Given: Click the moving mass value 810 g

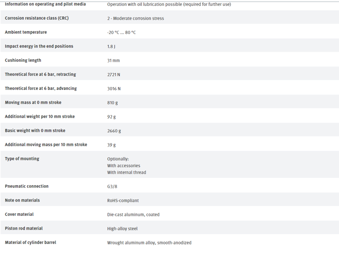Looking at the screenshot, I should pos(112,103).
